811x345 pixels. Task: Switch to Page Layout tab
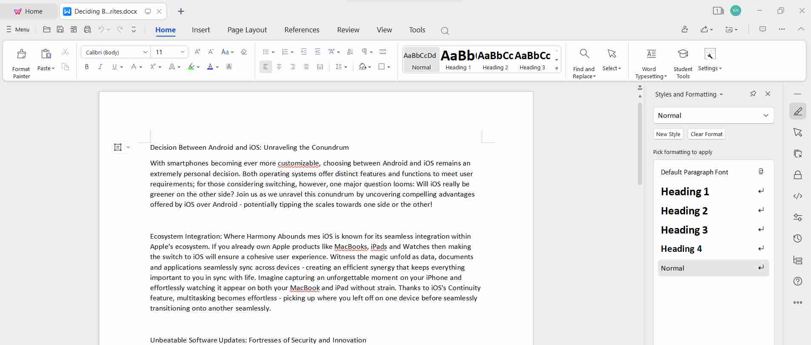[x=247, y=30]
